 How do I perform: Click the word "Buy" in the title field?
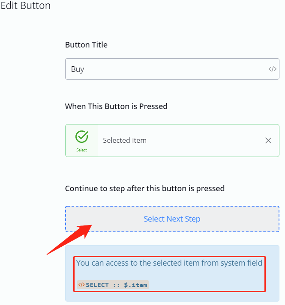[x=78, y=69]
